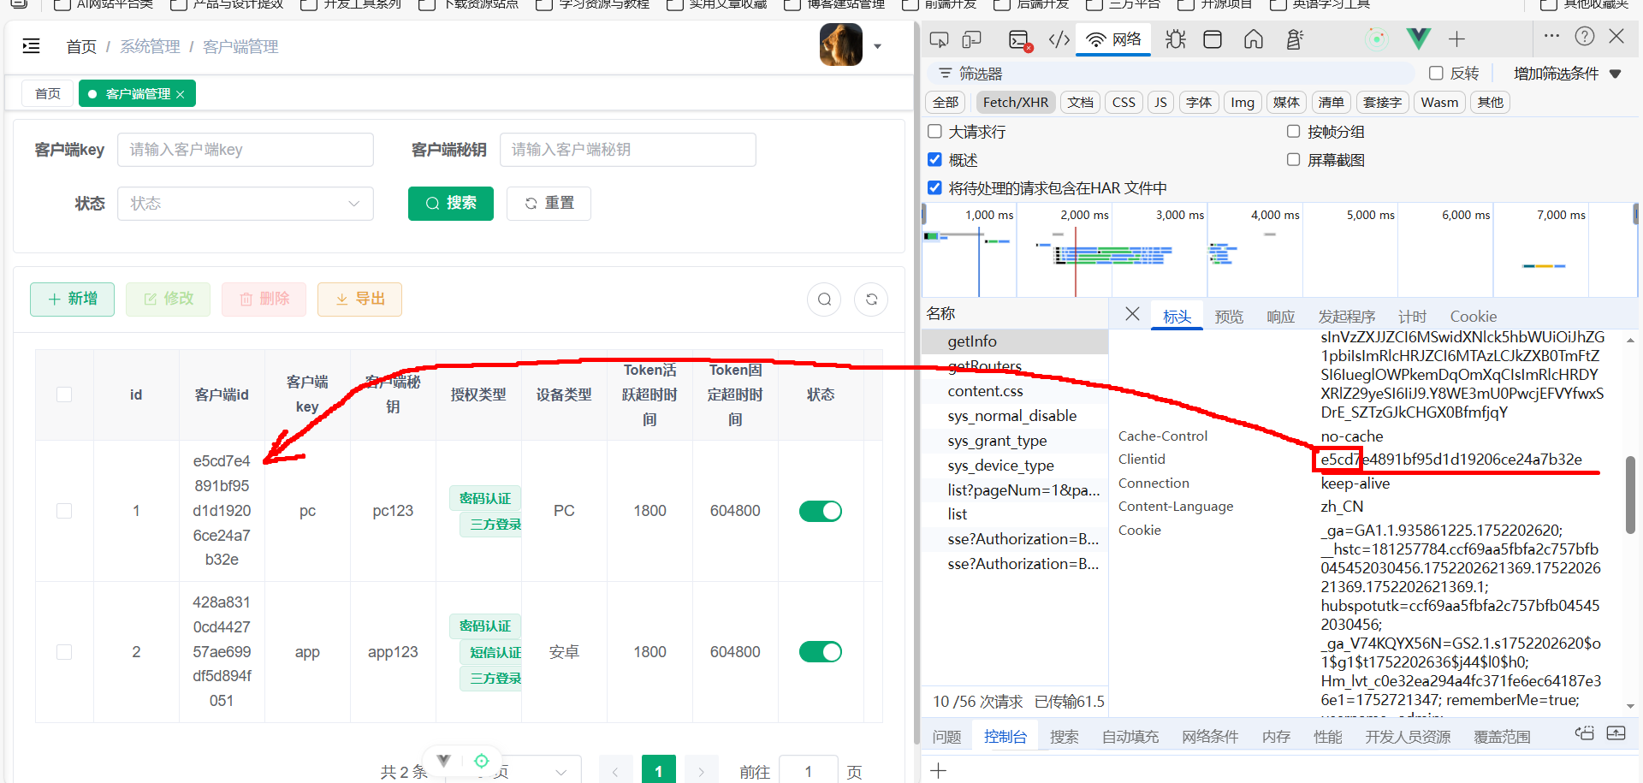Collapse the sidebar with hamburger icon

click(32, 46)
